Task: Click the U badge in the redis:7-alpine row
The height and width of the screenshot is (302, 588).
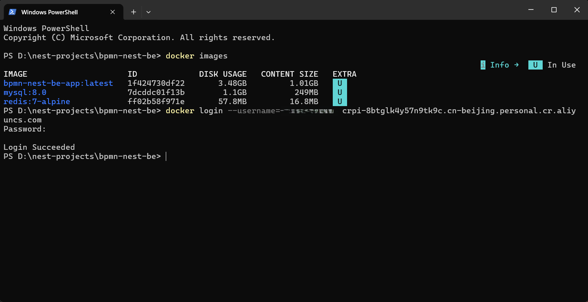Action: pos(340,101)
